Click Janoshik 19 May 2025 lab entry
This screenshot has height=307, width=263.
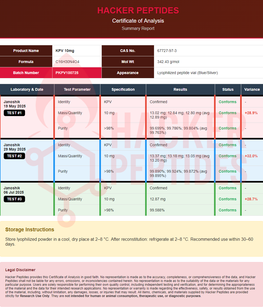(x=15, y=104)
